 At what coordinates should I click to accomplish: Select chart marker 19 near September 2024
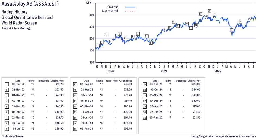tap(200, 14)
